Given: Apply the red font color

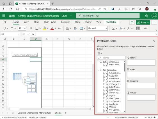Looking at the screenshot, I should (52, 28).
